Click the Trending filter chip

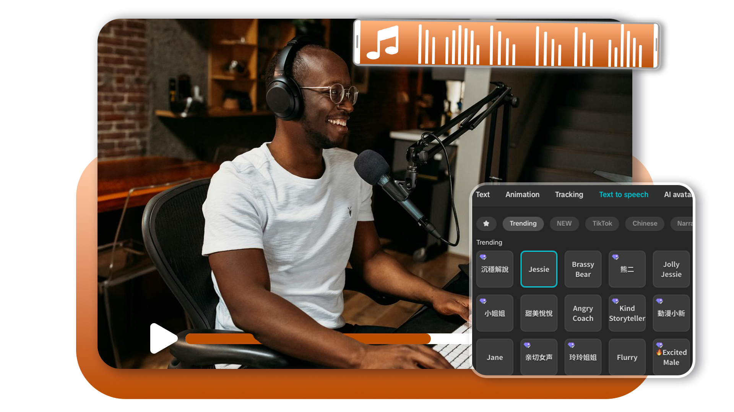[x=523, y=224]
